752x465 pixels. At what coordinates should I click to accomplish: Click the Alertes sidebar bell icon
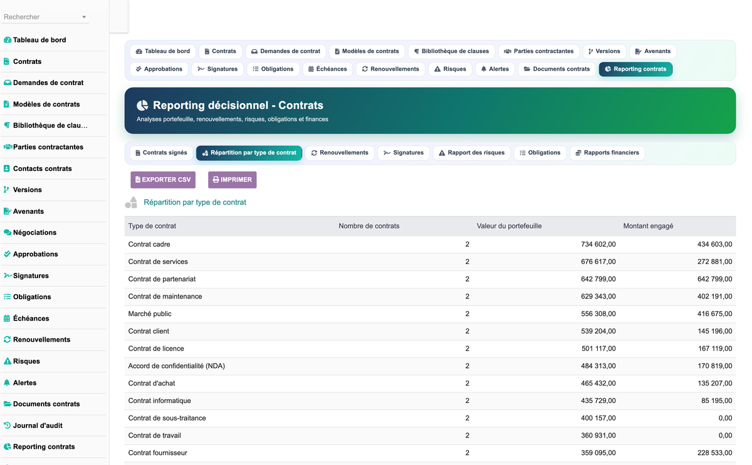click(x=7, y=382)
